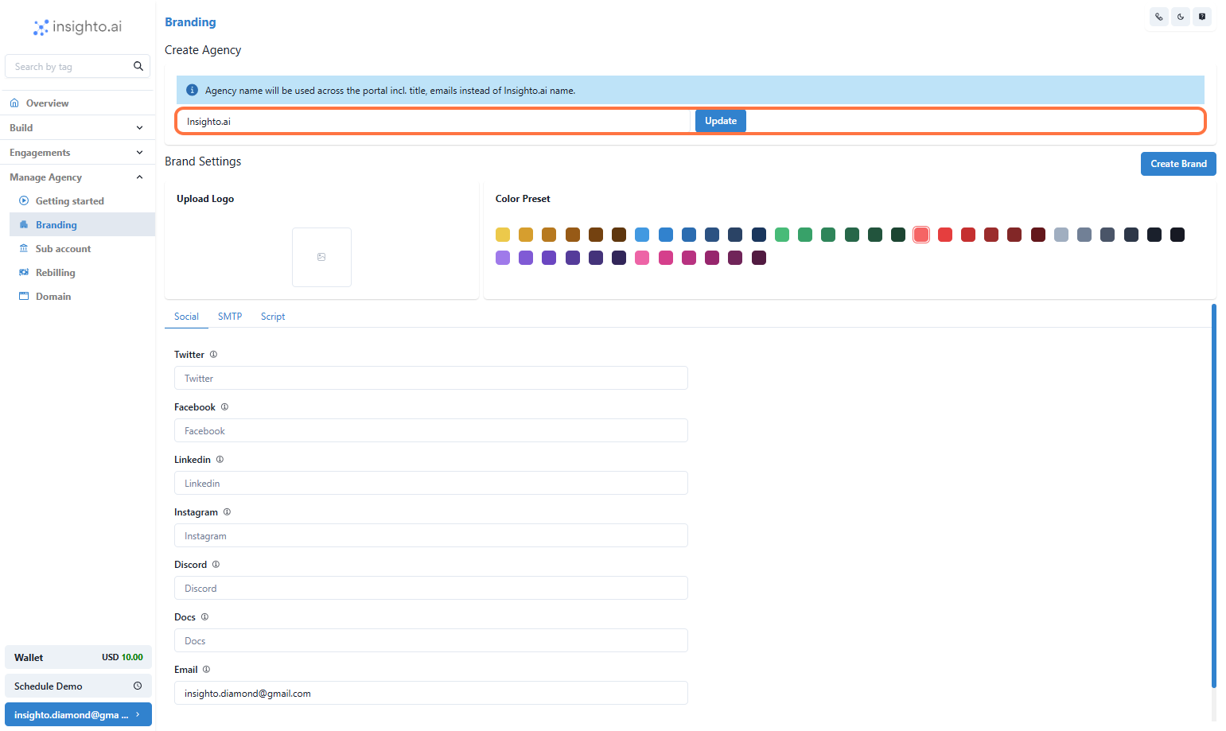Click the Getting started play icon
Image resolution: width=1226 pixels, height=731 pixels.
tap(24, 201)
